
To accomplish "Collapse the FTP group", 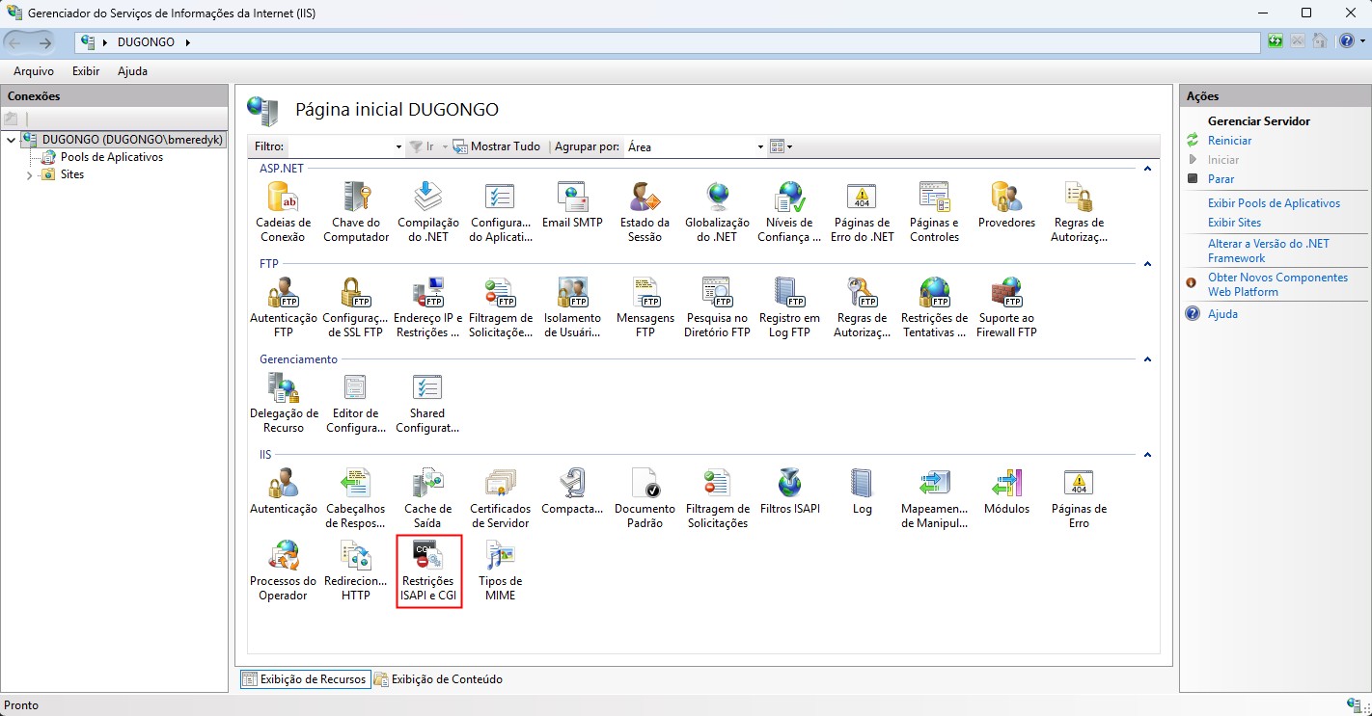I will 1147,264.
